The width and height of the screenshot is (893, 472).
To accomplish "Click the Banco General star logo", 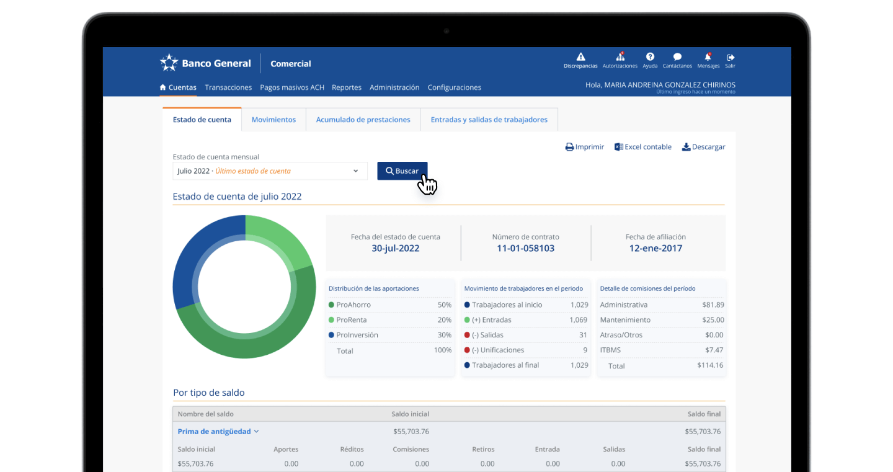I will (169, 63).
